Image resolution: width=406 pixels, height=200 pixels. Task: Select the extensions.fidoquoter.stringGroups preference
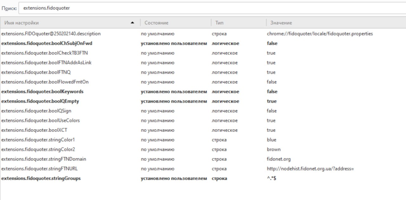(41, 178)
